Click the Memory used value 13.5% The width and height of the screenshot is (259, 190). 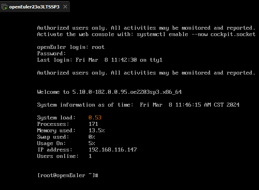click(96, 130)
